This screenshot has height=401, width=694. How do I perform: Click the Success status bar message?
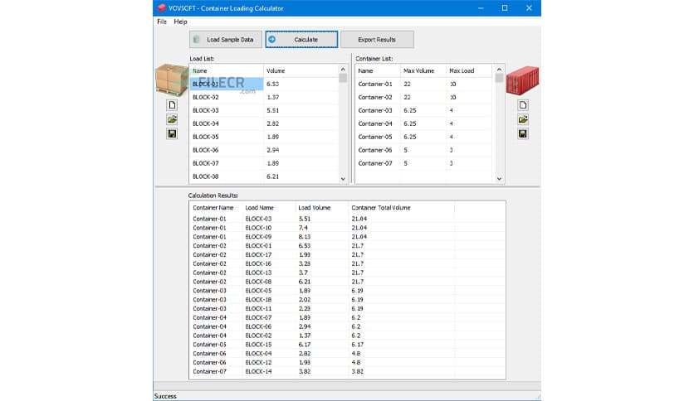click(165, 396)
